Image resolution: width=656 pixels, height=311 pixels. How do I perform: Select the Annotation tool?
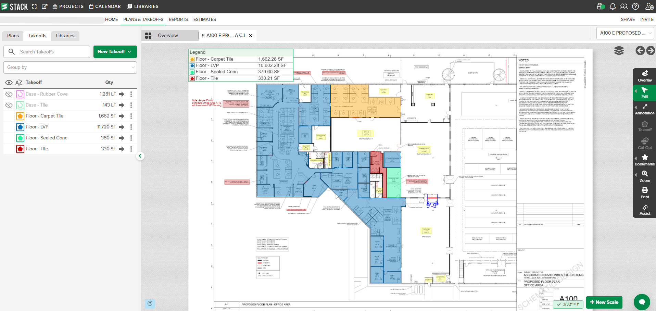click(644, 109)
